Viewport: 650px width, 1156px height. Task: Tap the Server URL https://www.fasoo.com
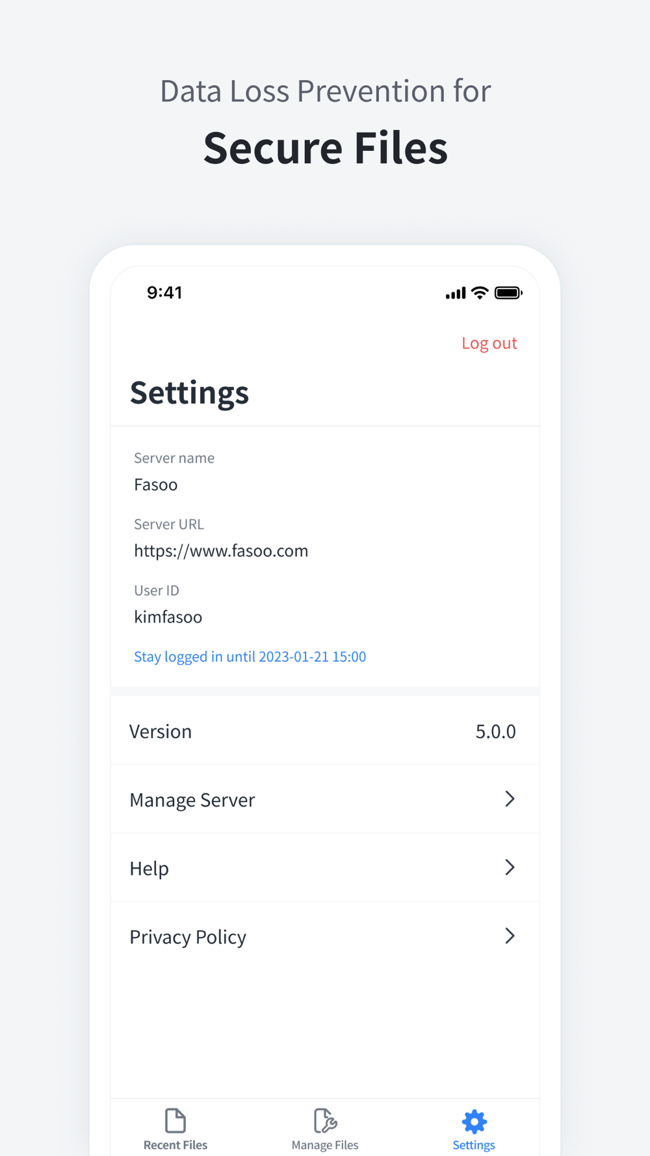coord(221,551)
